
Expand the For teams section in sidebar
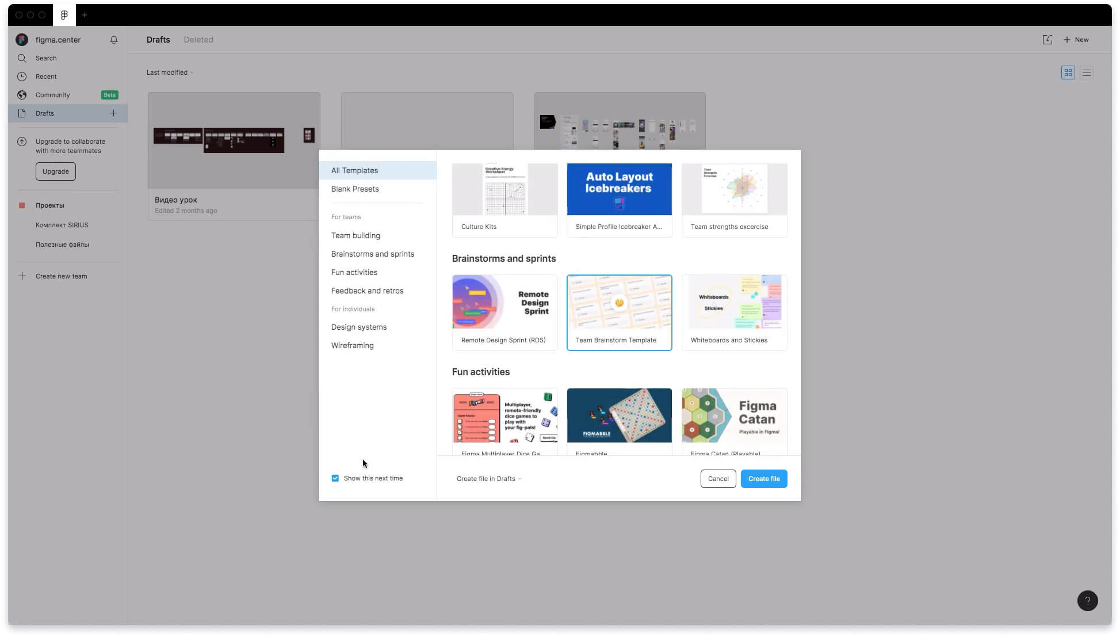pos(346,217)
